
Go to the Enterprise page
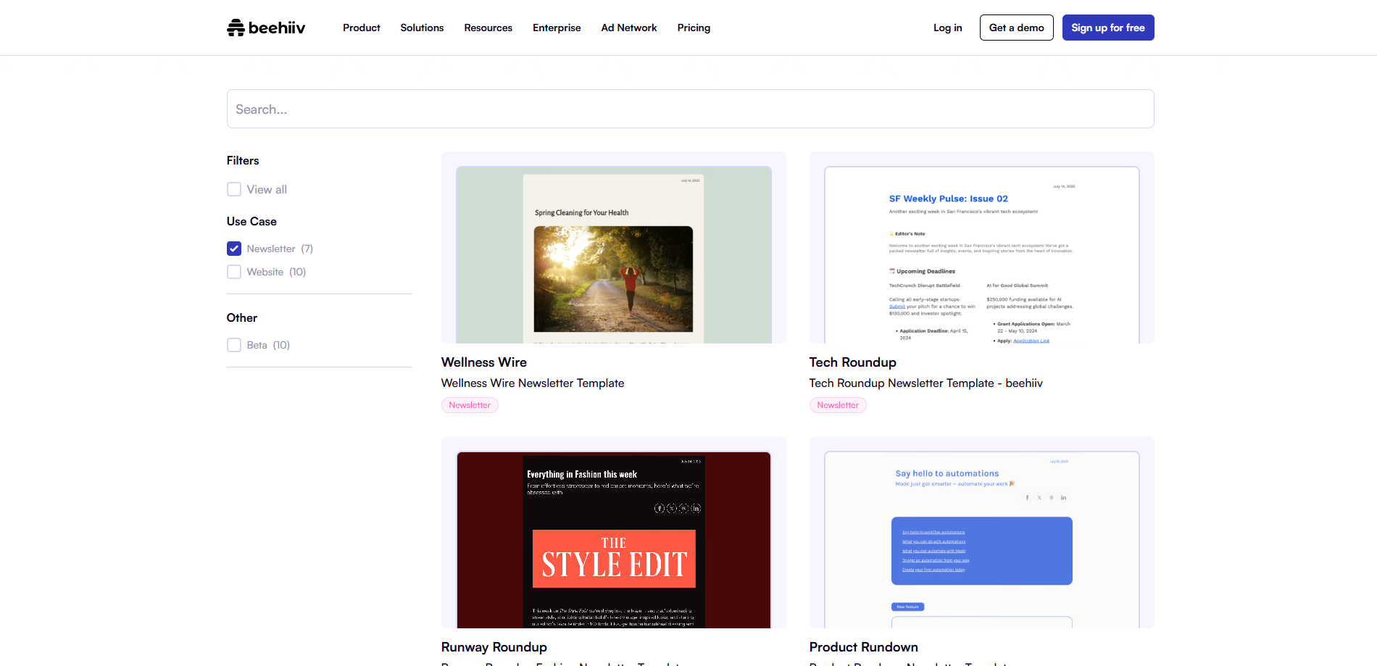[x=557, y=28]
